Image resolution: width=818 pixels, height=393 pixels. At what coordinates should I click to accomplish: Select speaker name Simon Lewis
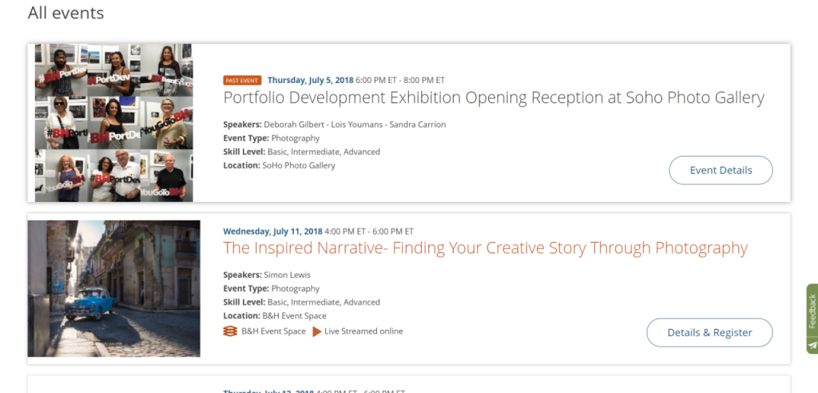(x=287, y=275)
